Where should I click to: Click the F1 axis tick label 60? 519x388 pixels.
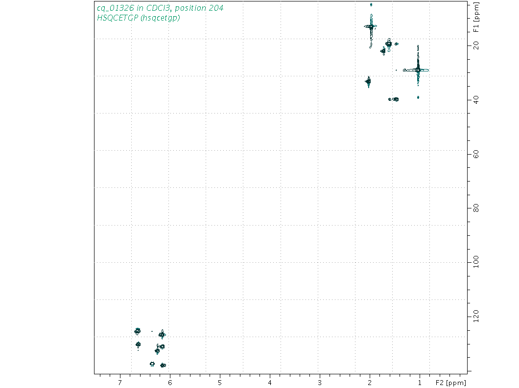pyautogui.click(x=476, y=154)
